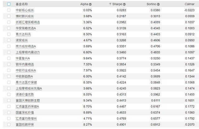Check the 富国低碳环保 row checkbox
The width and height of the screenshot is (199, 129).
[x=9, y=124]
